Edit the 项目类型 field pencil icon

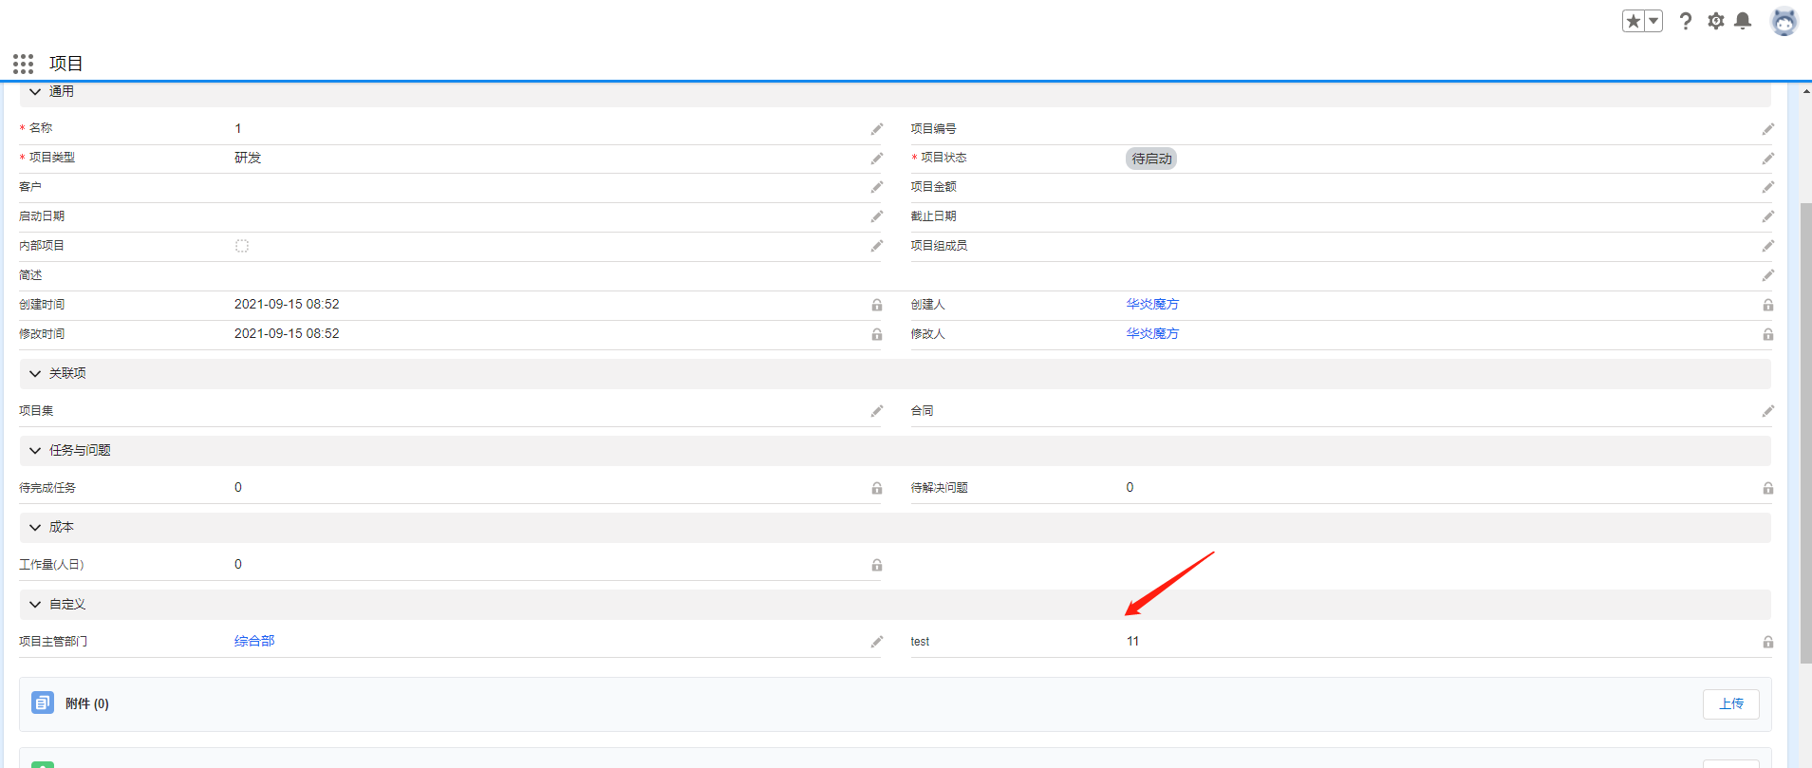877,159
